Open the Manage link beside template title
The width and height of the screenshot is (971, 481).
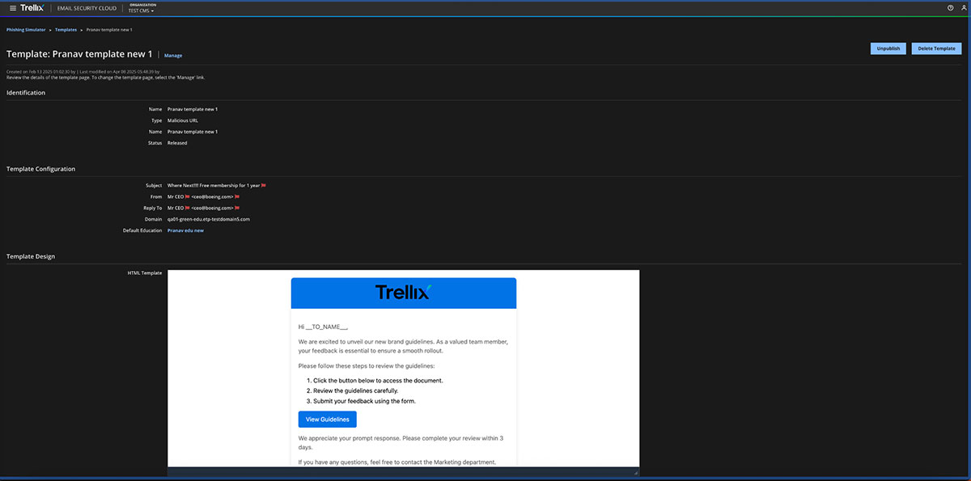point(173,56)
